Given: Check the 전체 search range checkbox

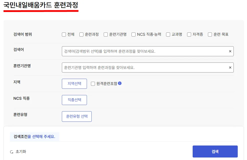Looking at the screenshot, I should point(64,34).
